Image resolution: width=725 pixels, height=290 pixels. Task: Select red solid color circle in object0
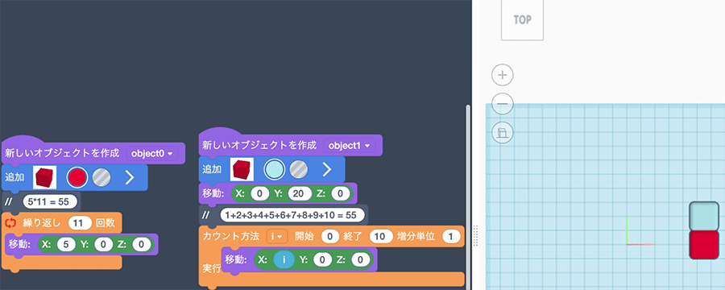point(77,177)
